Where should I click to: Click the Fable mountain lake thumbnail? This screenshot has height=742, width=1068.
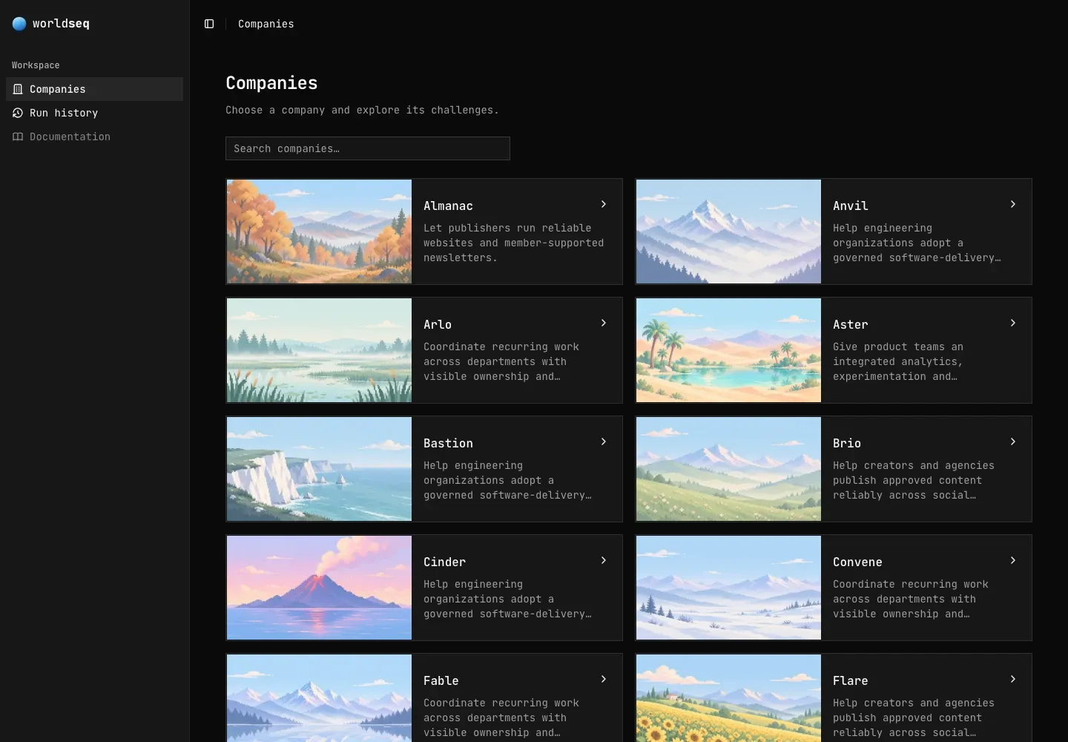[319, 698]
